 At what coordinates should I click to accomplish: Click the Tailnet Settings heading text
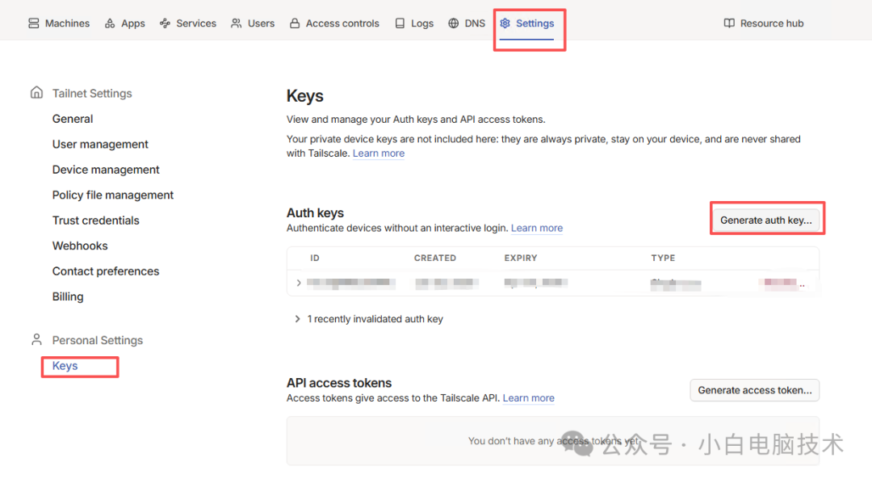pos(92,94)
